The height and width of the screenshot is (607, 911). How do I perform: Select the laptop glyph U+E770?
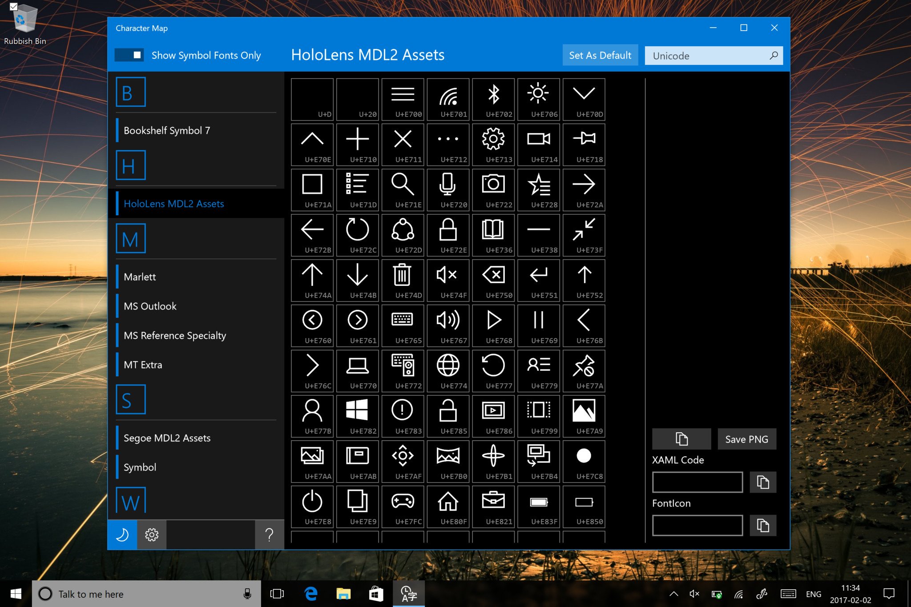(x=357, y=371)
